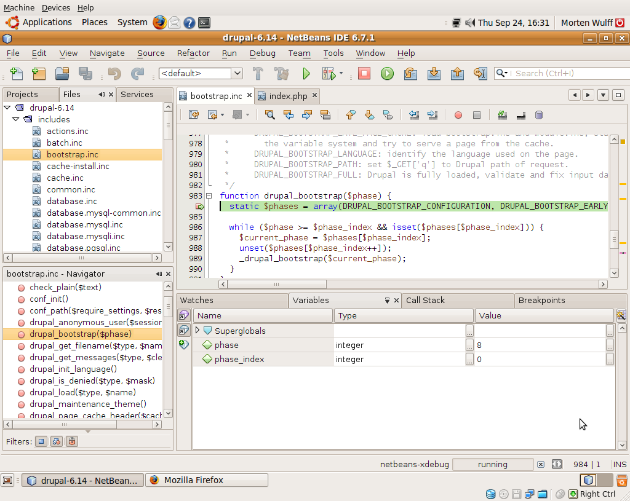The width and height of the screenshot is (630, 501).
Task: Click the Run to Cursor icon
Action: [x=480, y=74]
